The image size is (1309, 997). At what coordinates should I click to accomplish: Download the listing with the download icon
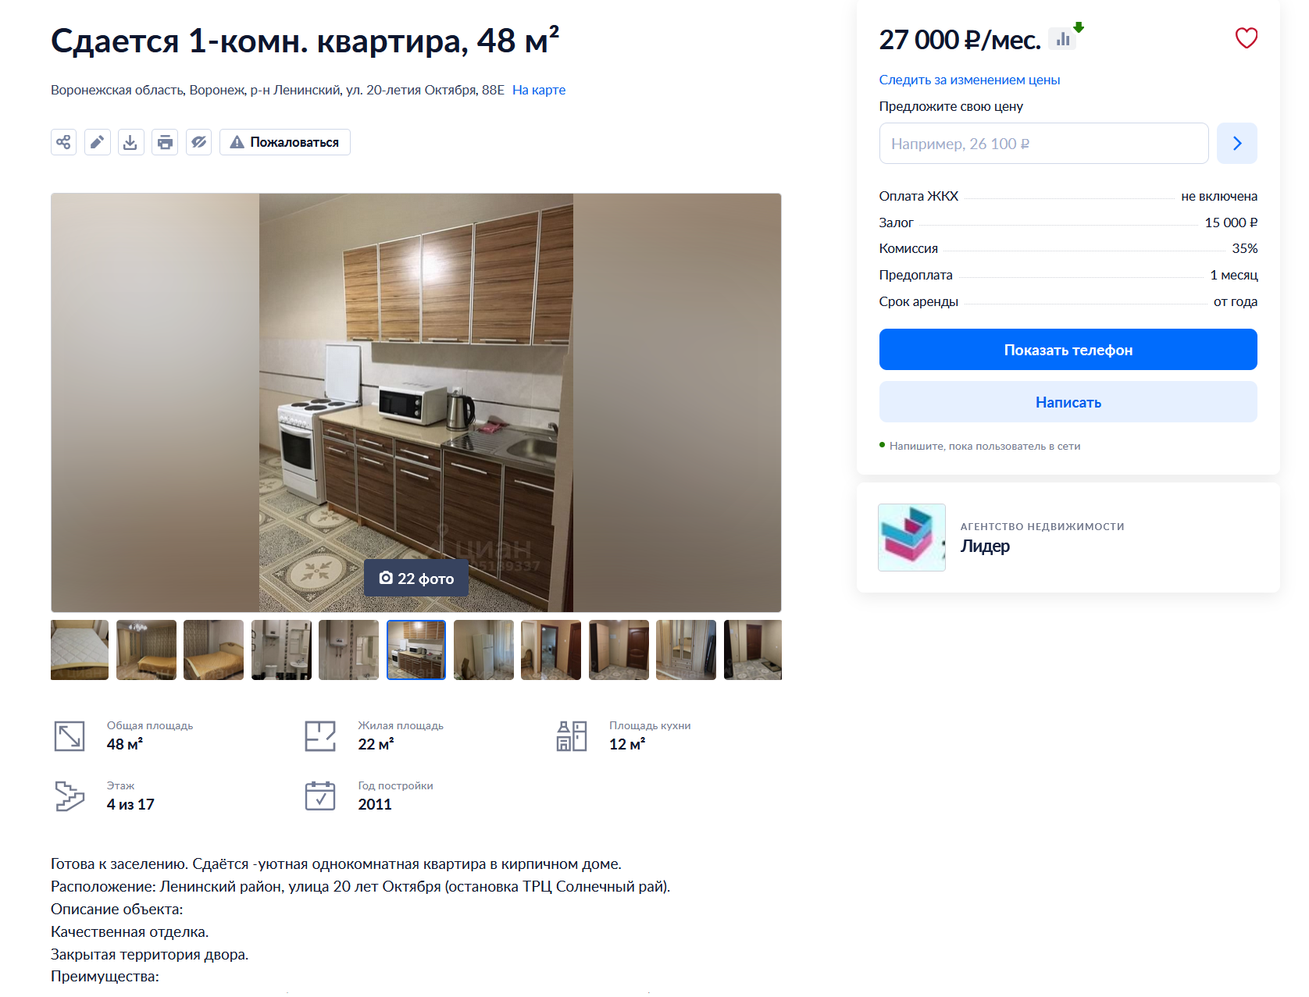tap(131, 142)
